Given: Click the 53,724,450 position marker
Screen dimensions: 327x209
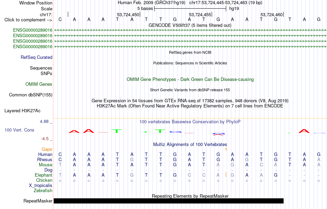Looking at the screenshot, I should (x=128, y=14).
